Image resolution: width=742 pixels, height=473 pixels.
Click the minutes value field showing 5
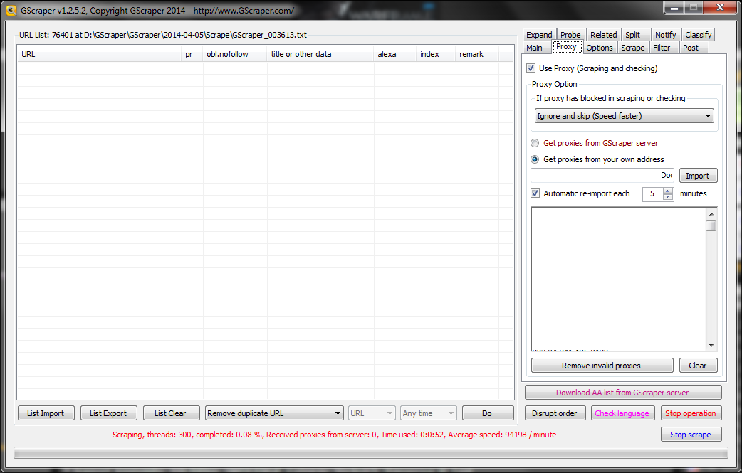(652, 193)
